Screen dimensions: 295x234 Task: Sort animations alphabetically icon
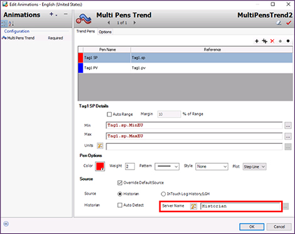pos(11,24)
